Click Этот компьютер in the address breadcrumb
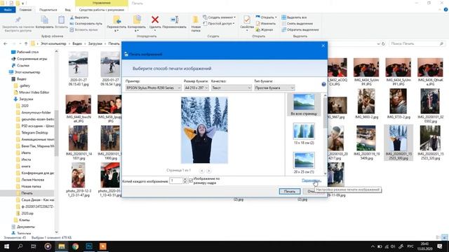Viewport: 449px width, 252px height. (53, 43)
